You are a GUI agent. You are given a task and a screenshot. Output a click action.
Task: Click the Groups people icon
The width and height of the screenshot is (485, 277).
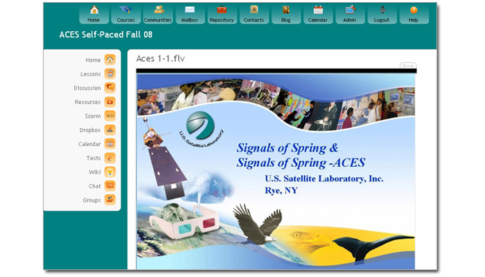(109, 199)
